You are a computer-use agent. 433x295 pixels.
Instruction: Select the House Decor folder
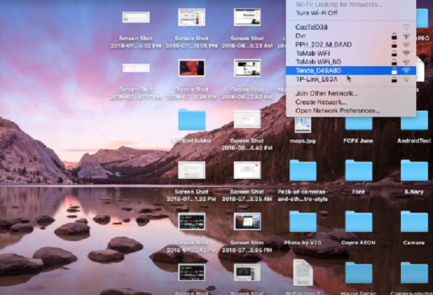coord(358,272)
